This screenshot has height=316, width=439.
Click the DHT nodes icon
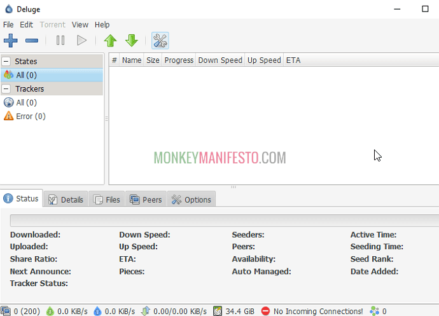click(x=374, y=311)
